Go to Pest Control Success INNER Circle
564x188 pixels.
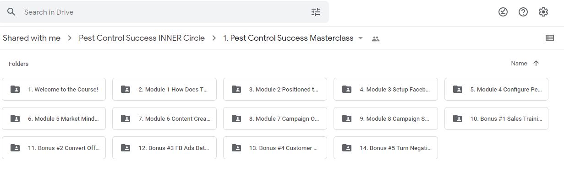pyautogui.click(x=142, y=38)
